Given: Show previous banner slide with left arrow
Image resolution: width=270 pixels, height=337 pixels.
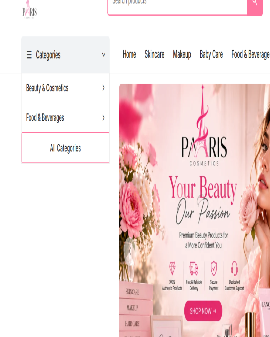Looking at the screenshot, I should (130, 251).
